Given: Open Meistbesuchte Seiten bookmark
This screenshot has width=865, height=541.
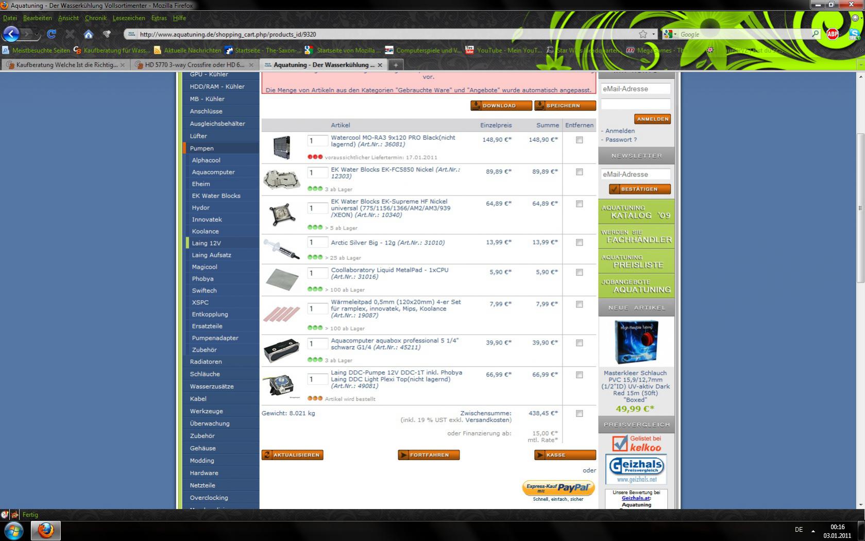Looking at the screenshot, I should [36, 50].
